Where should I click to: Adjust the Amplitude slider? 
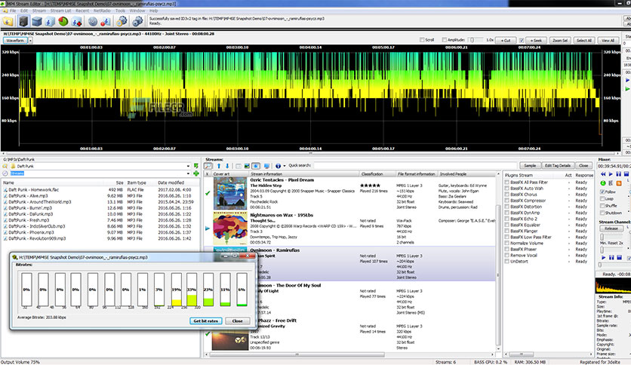pos(475,40)
